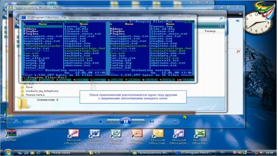Select uninstall.exe in right Far panel
The height and width of the screenshot is (156, 278).
(x=165, y=58)
